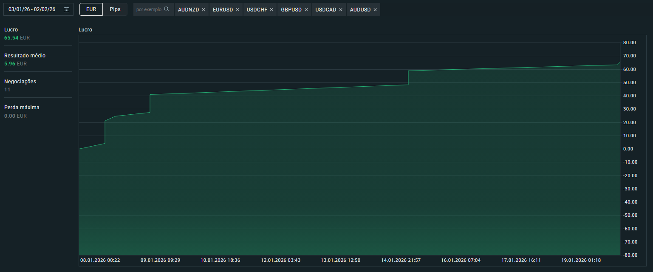Image resolution: width=653 pixels, height=272 pixels.
Task: Click the Lucro value of 65.54 EUR
Action: tap(17, 37)
